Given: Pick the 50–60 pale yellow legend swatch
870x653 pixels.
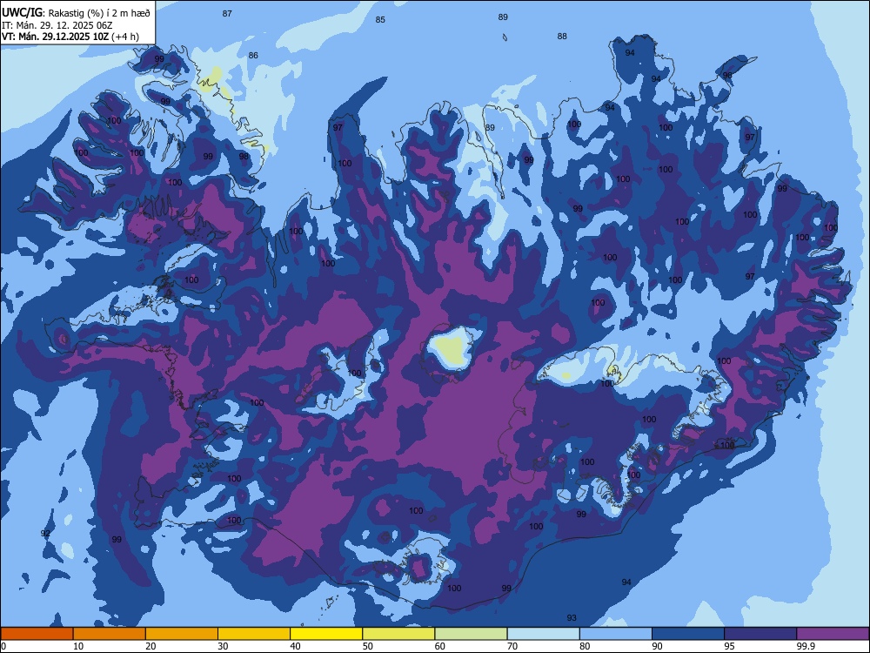Looking at the screenshot, I should click(398, 634).
